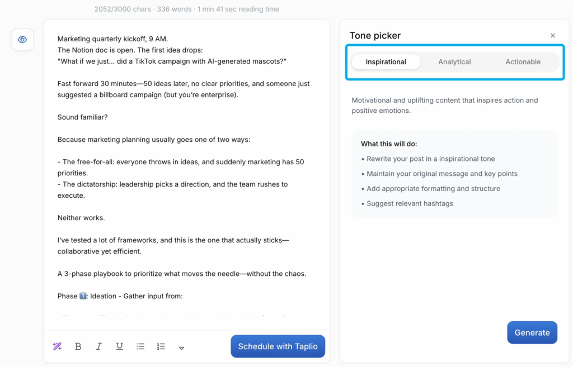Click the character and word count text

tap(187, 9)
